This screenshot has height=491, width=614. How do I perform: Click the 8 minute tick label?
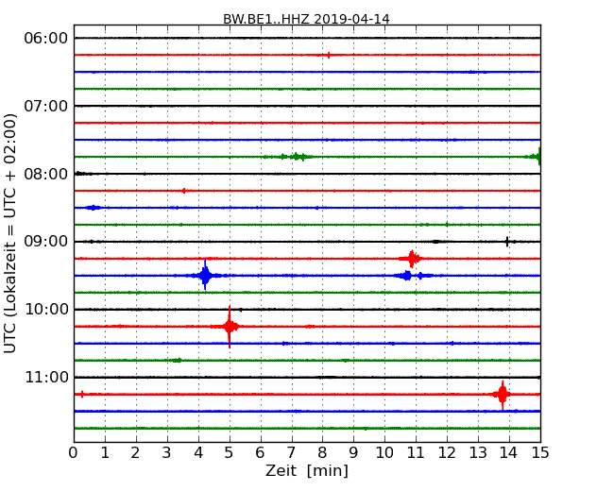pos(322,452)
